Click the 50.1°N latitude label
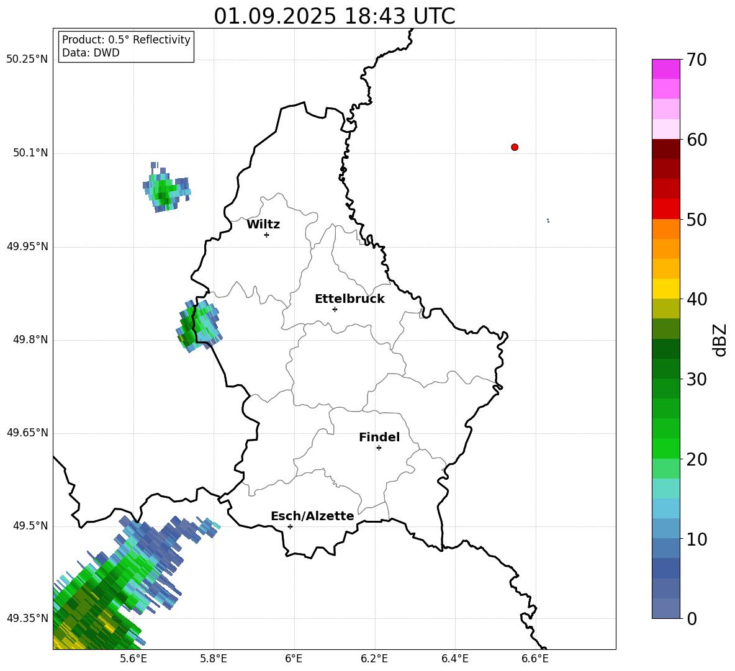This screenshot has height=671, width=735. coord(30,153)
